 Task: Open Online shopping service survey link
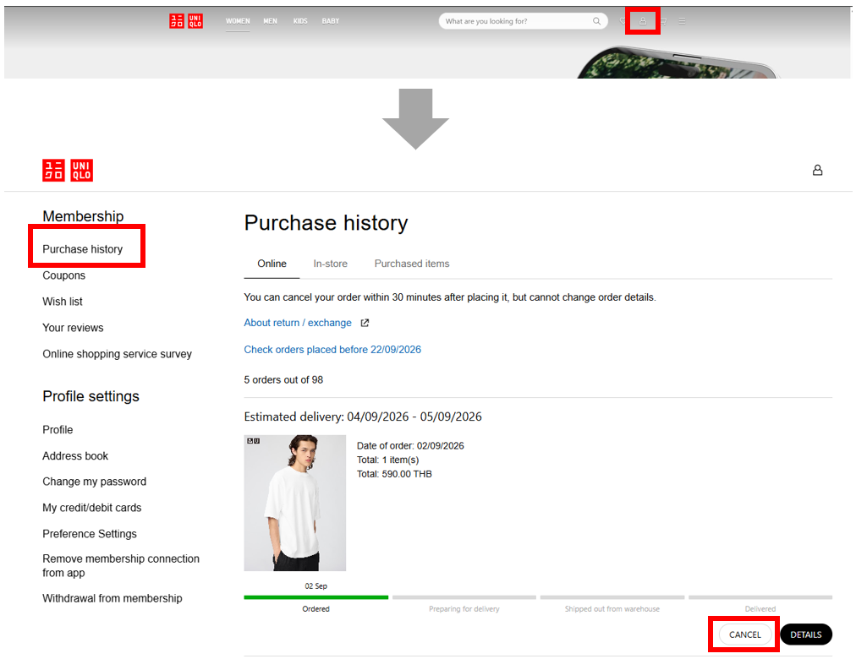[118, 354]
